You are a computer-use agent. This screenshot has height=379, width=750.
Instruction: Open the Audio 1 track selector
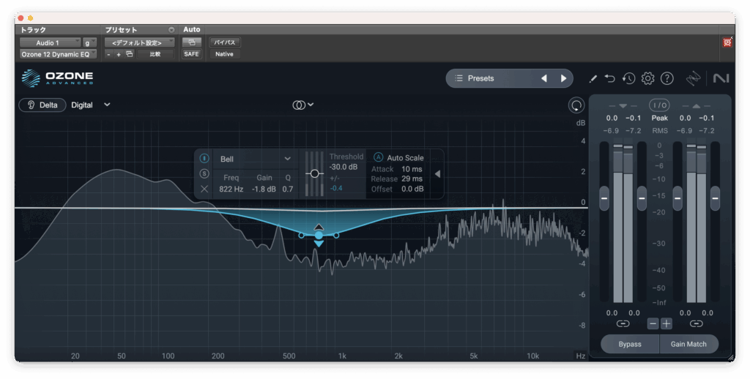click(x=49, y=43)
